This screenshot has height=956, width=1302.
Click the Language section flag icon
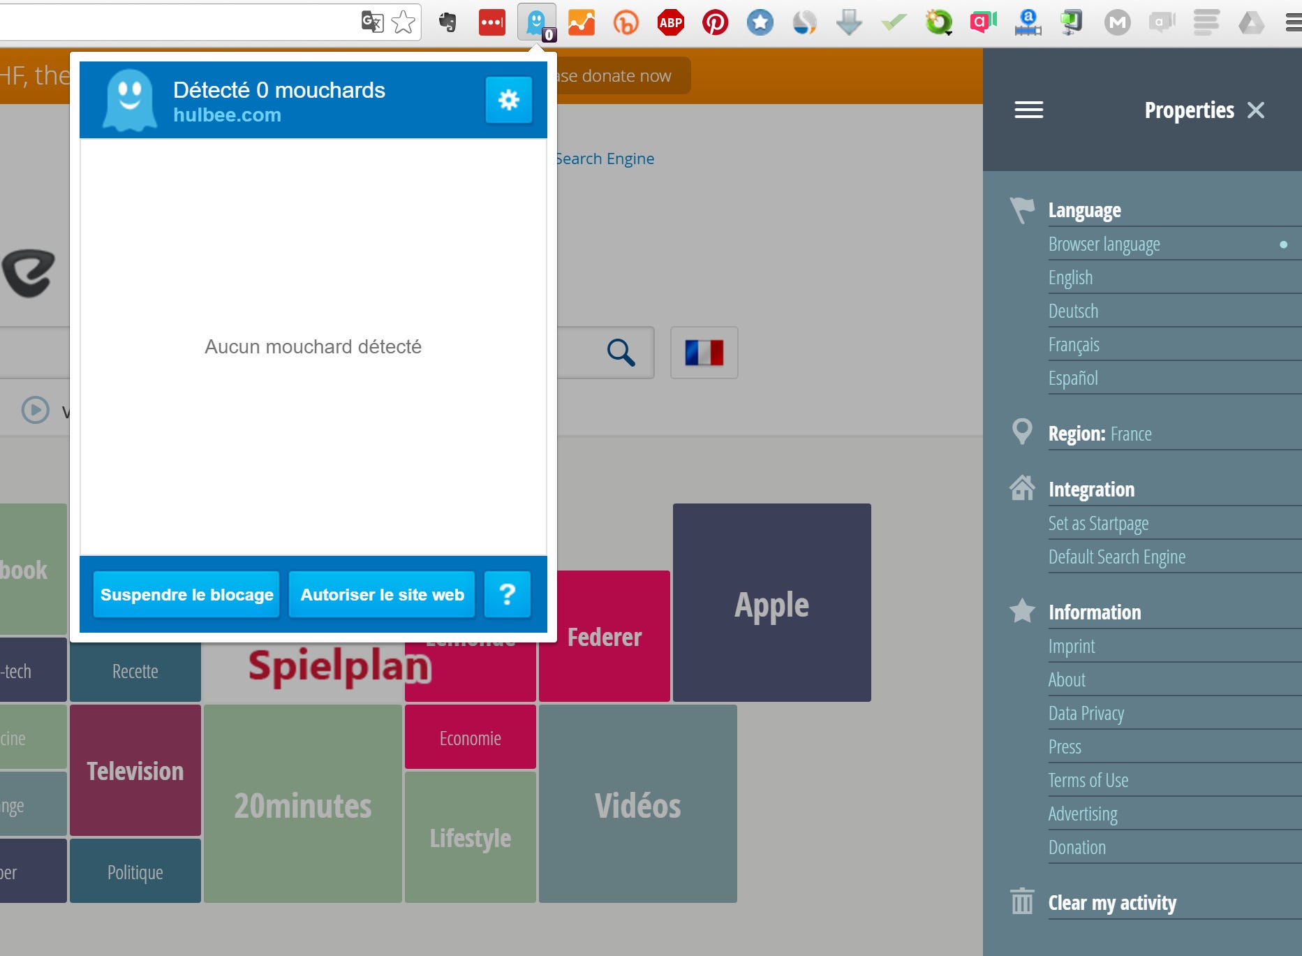(1022, 209)
